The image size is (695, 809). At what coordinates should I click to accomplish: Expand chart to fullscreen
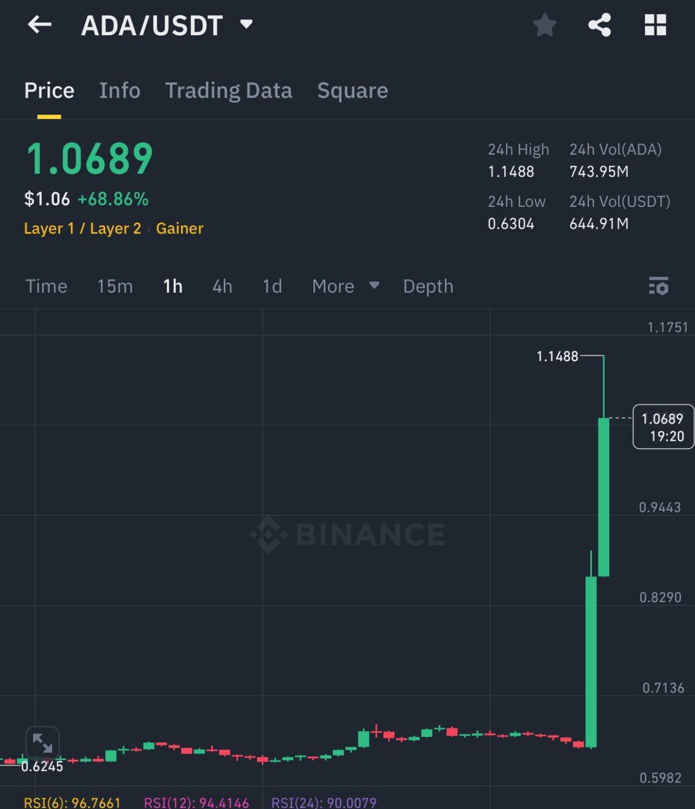pyautogui.click(x=42, y=743)
